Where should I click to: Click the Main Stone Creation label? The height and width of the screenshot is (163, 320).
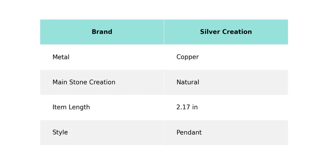coord(84,82)
